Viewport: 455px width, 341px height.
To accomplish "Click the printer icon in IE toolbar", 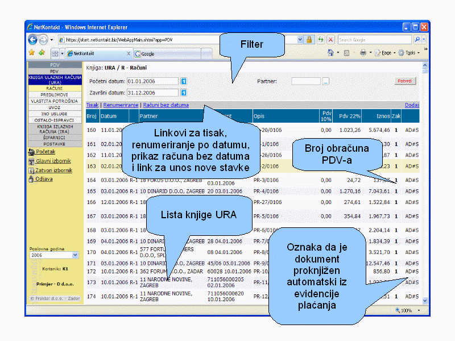I will click(363, 53).
